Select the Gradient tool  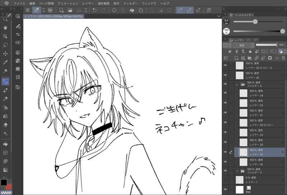click(5, 170)
